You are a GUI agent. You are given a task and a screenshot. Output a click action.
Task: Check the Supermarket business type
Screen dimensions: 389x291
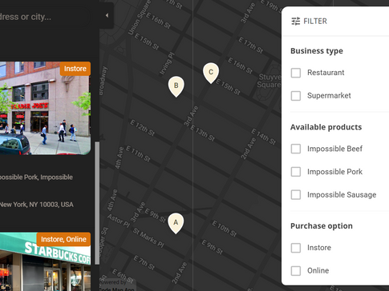click(x=296, y=96)
